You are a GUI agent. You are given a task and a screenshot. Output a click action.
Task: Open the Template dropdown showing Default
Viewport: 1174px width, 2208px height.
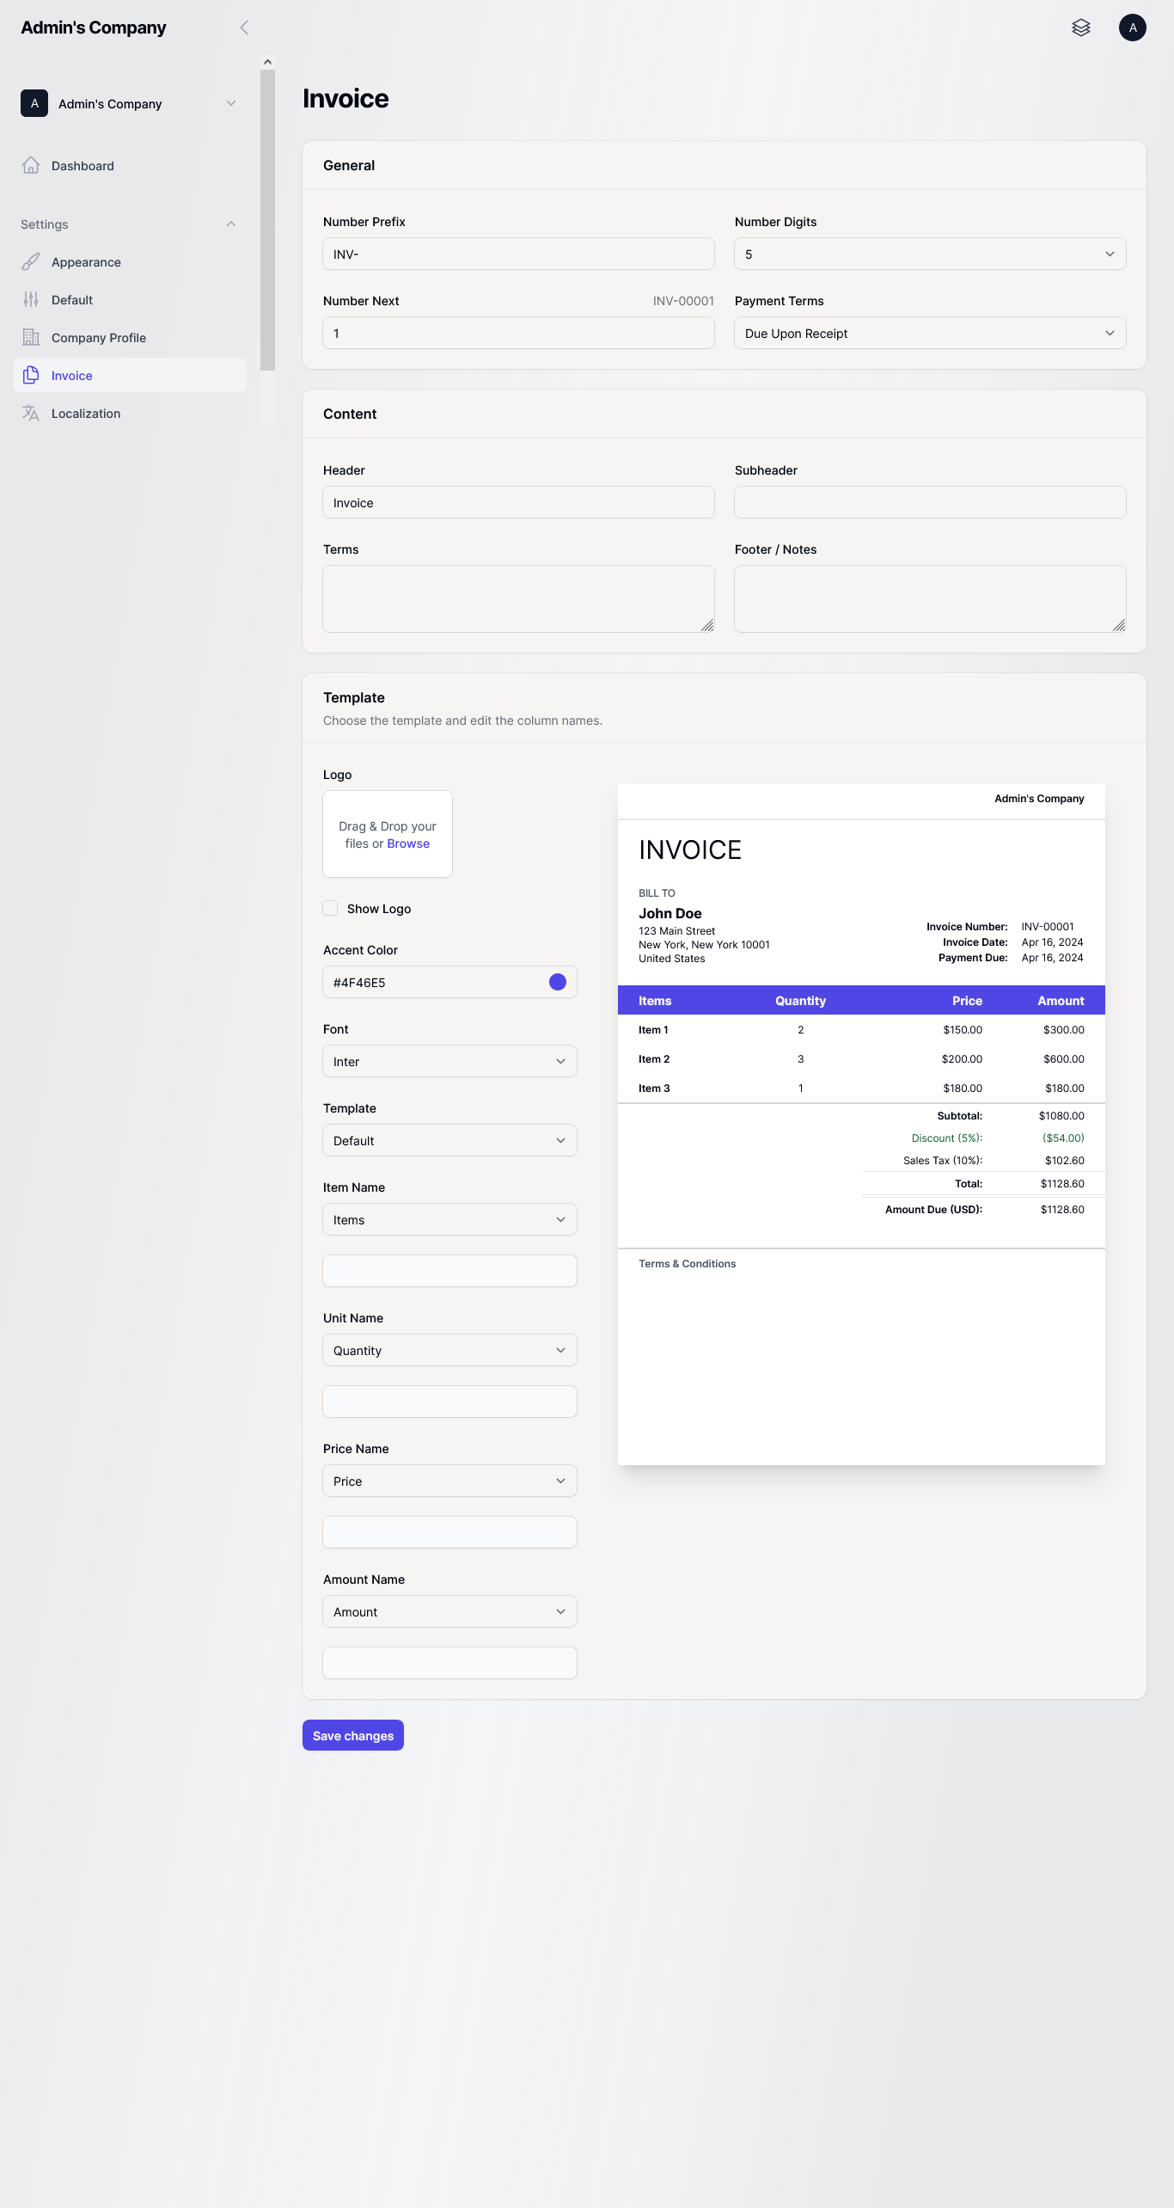pos(449,1140)
